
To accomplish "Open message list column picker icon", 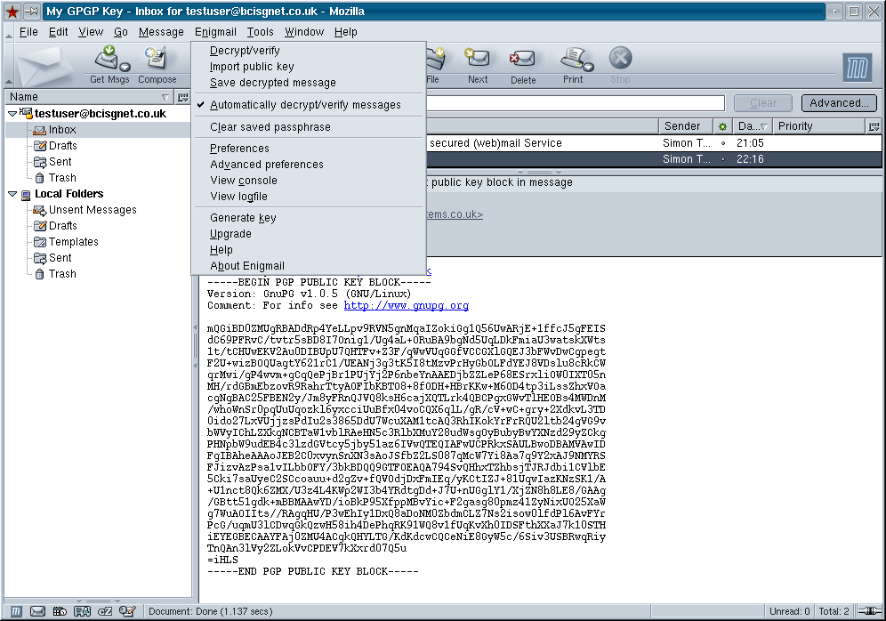I will [x=874, y=126].
